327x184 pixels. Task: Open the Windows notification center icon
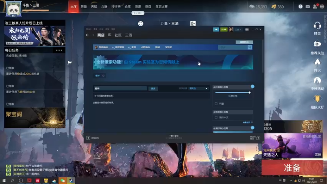pyautogui.click(x=321, y=180)
